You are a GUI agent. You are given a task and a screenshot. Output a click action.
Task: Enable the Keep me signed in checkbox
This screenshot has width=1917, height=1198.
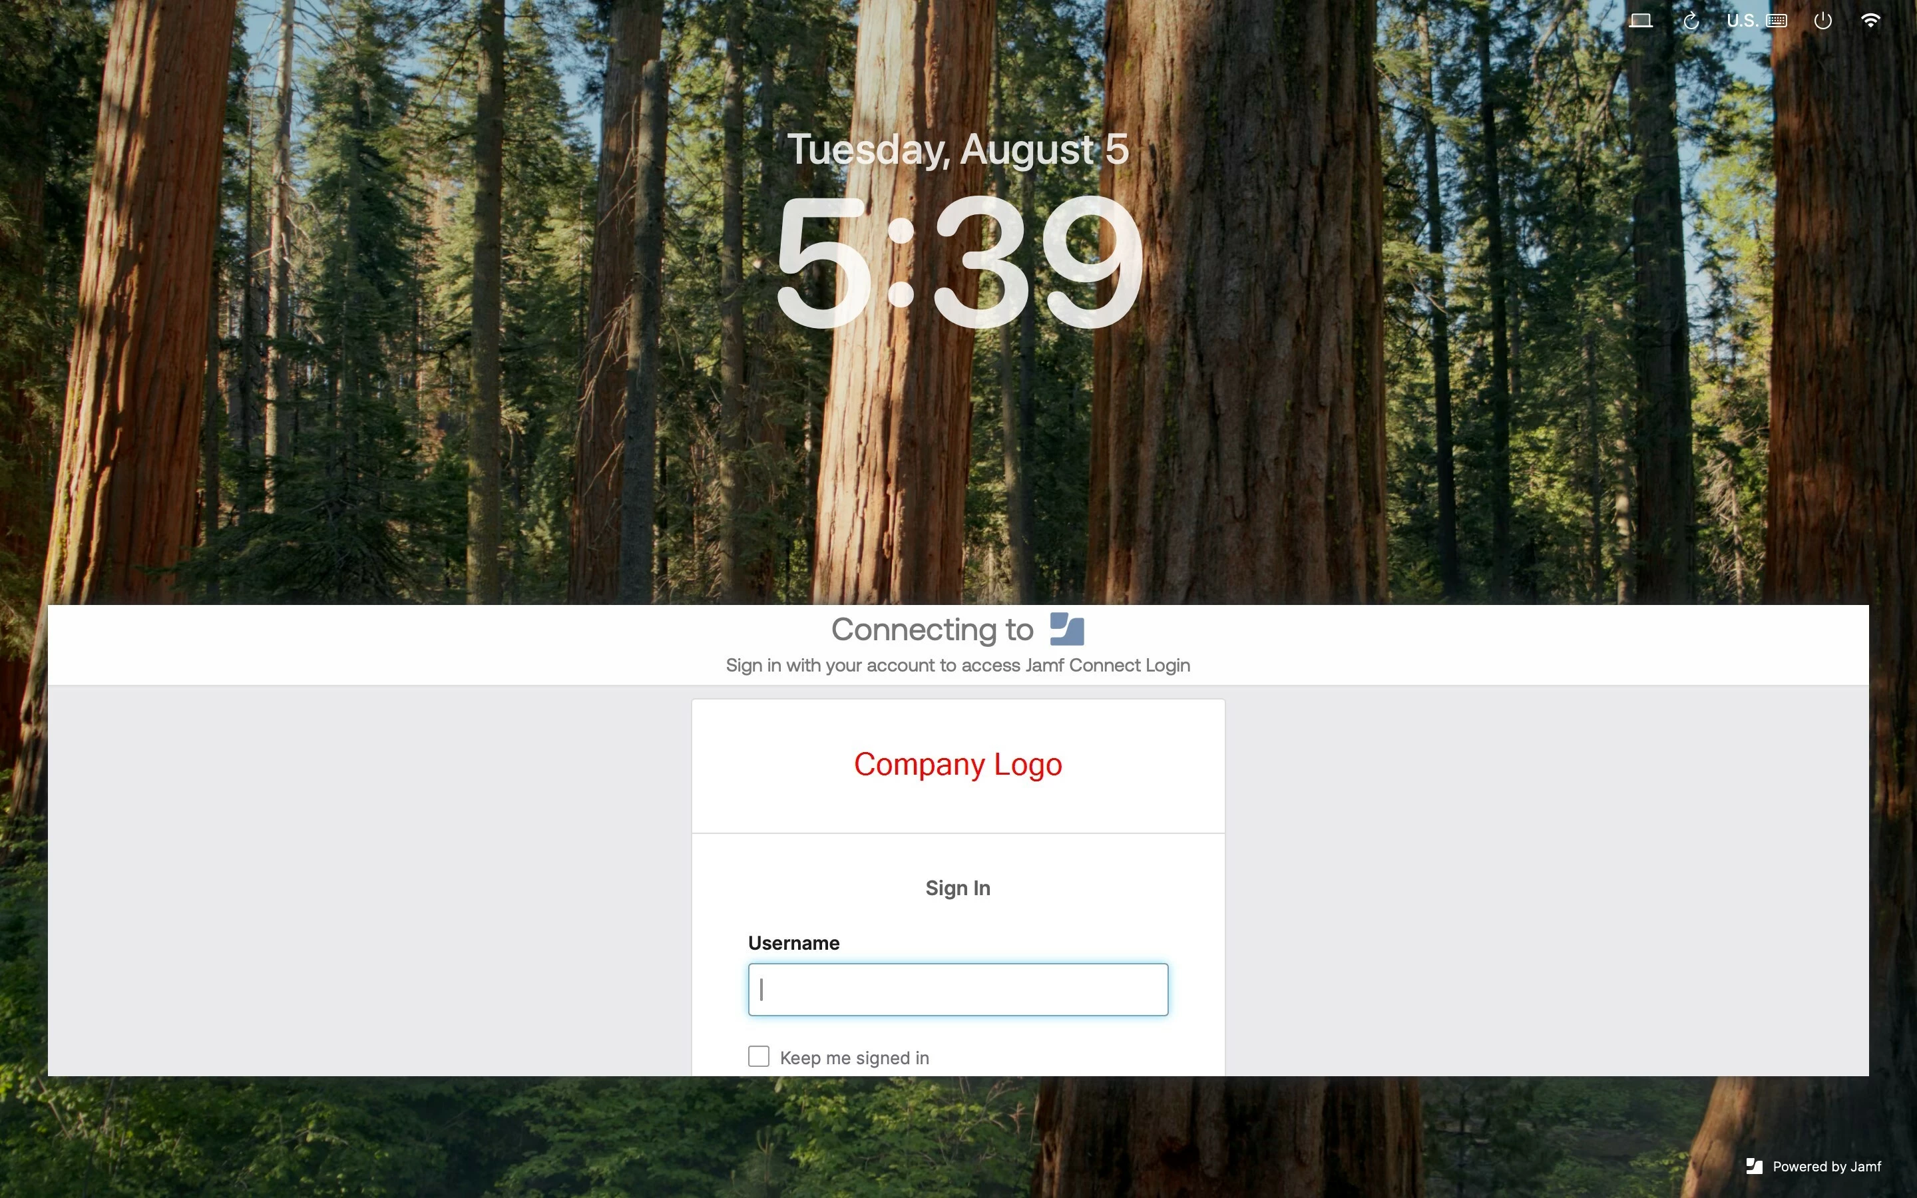[x=758, y=1056]
